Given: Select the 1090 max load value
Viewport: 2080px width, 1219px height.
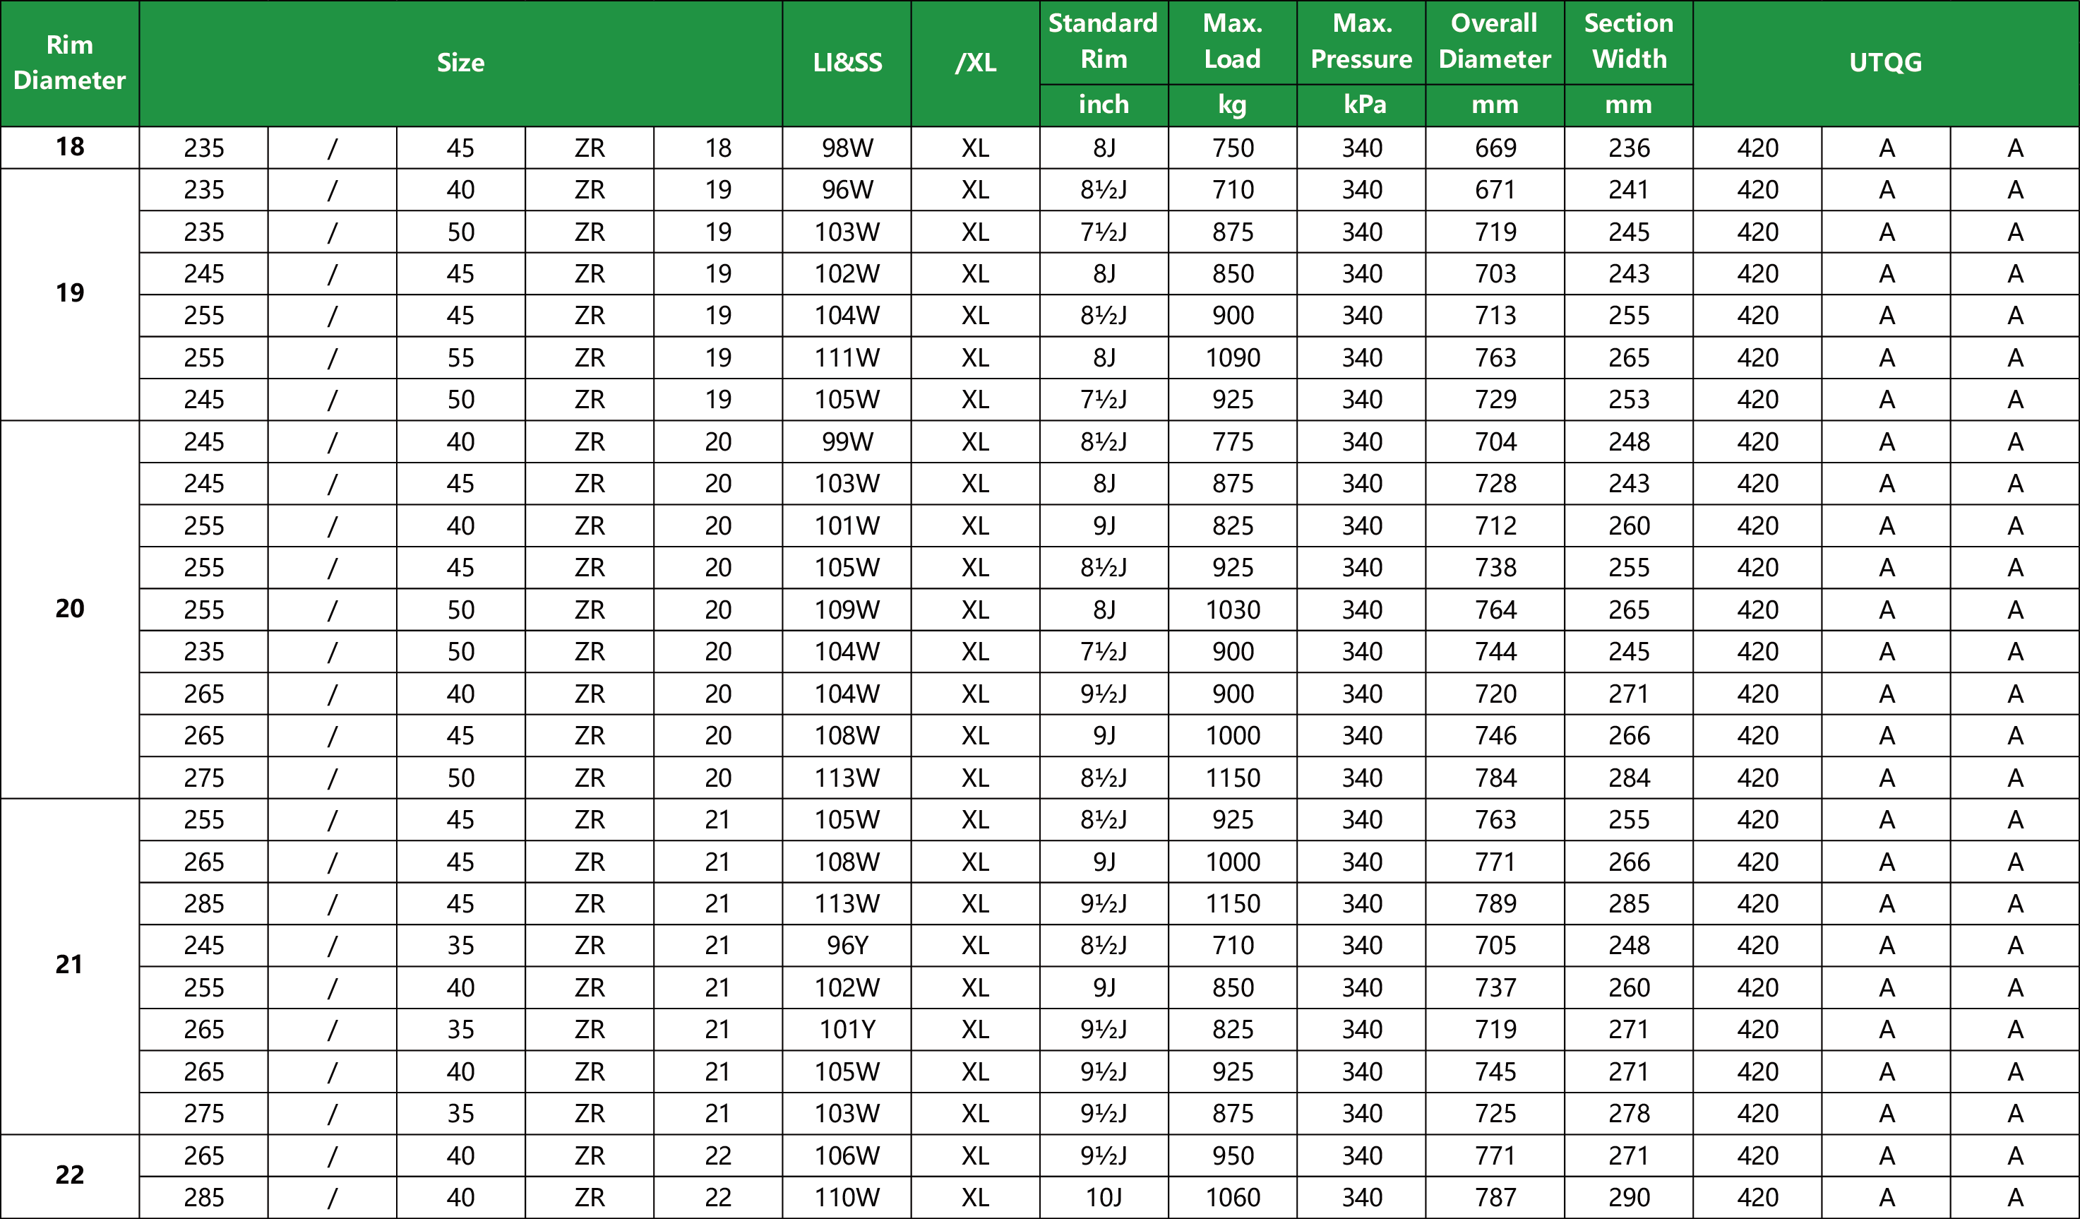Looking at the screenshot, I should [x=1232, y=357].
